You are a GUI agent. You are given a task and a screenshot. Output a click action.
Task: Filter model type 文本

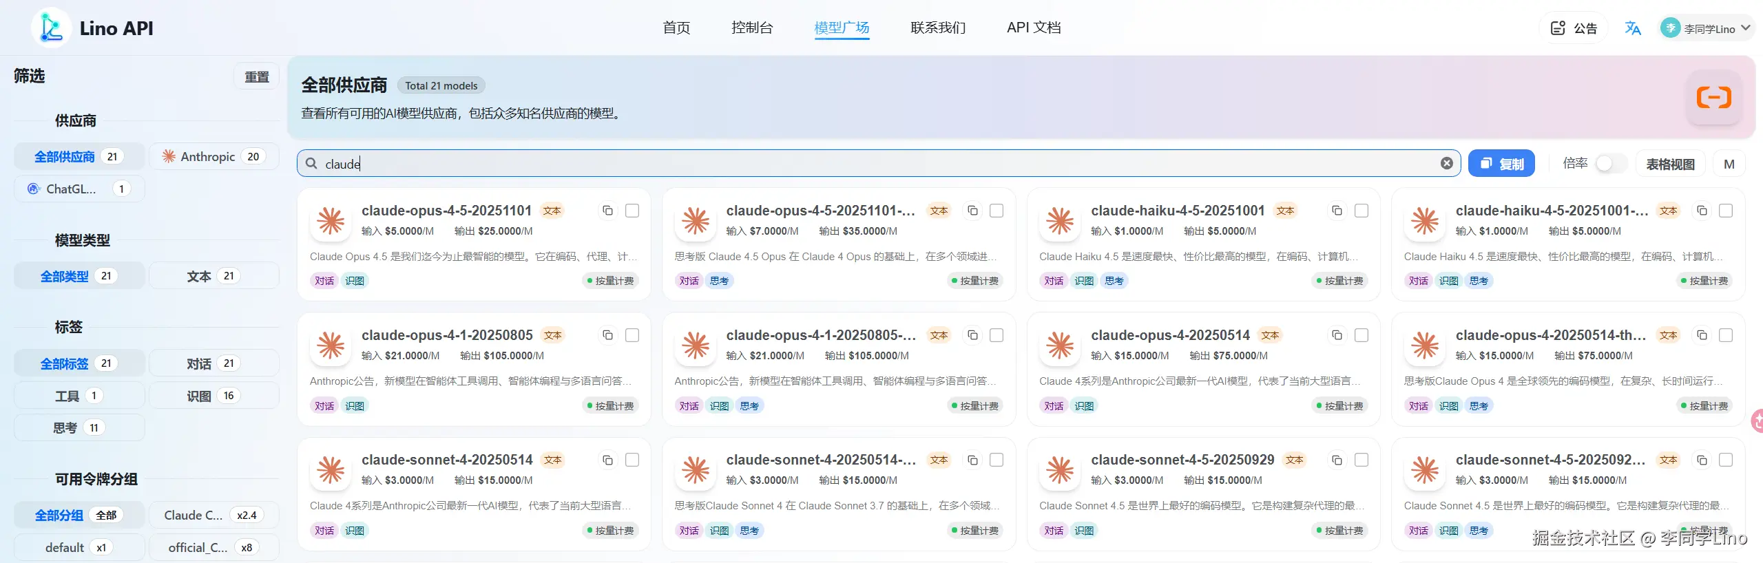[214, 276]
